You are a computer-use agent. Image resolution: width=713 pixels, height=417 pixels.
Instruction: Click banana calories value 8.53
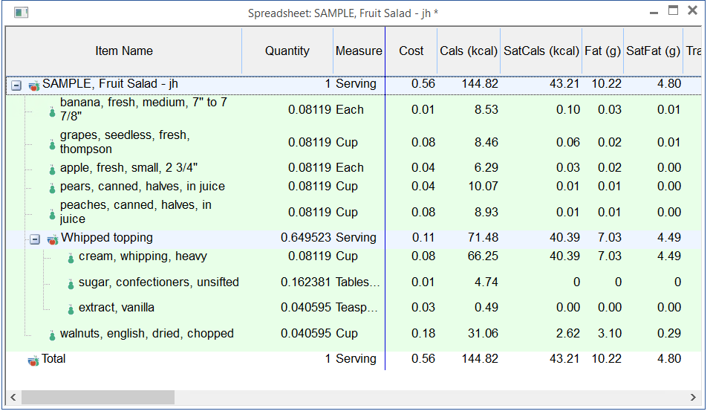[x=486, y=110]
